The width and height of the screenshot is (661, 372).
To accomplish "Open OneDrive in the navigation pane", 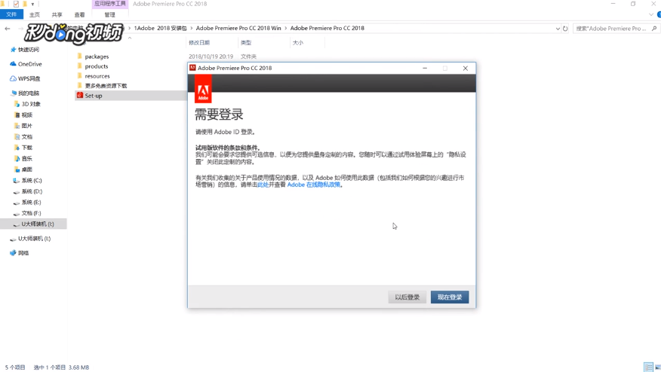I will pyautogui.click(x=29, y=64).
